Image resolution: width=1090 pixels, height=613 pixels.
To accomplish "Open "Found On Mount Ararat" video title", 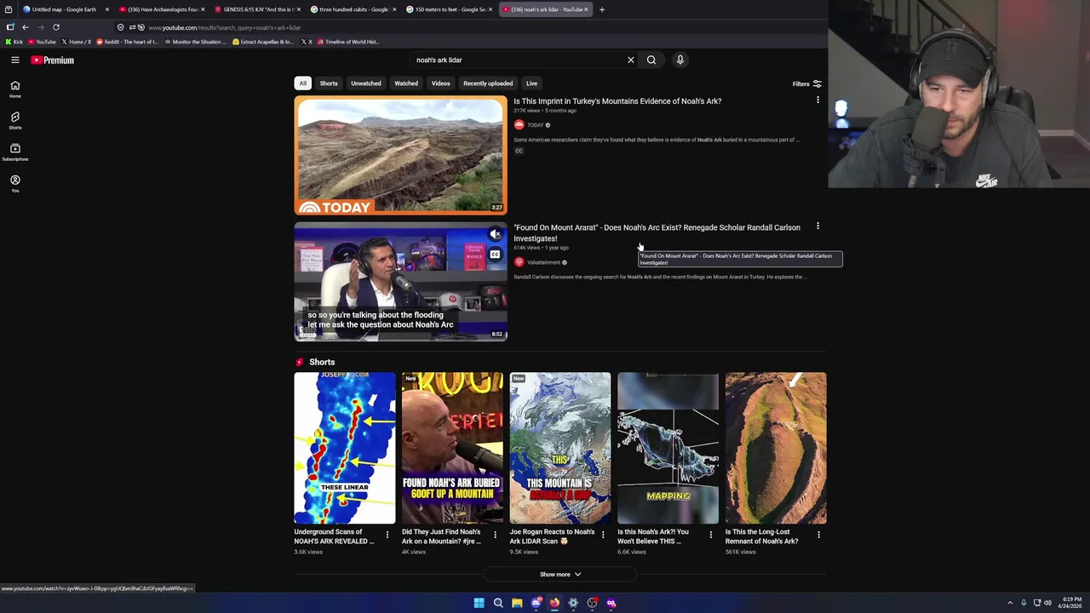I will pos(657,232).
